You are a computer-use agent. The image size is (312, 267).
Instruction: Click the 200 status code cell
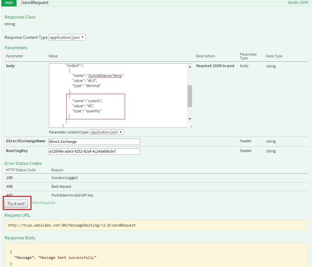[9, 178]
